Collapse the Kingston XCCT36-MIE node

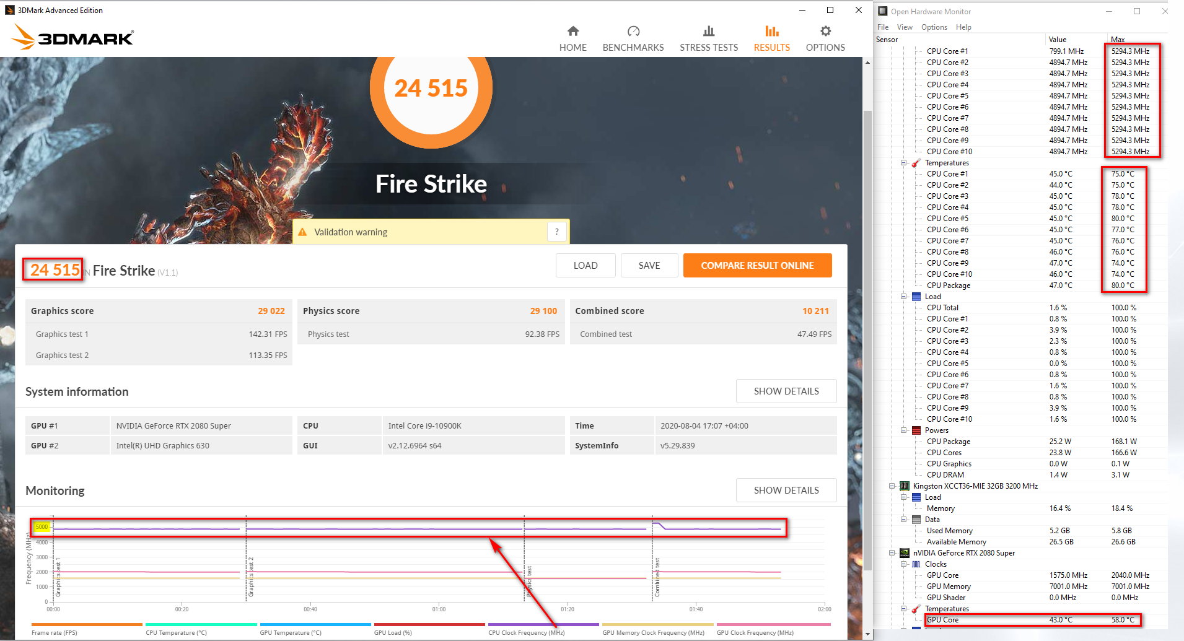point(892,486)
